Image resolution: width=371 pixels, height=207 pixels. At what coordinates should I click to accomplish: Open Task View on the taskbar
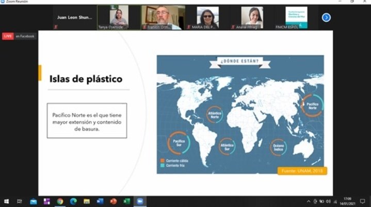[20, 201]
